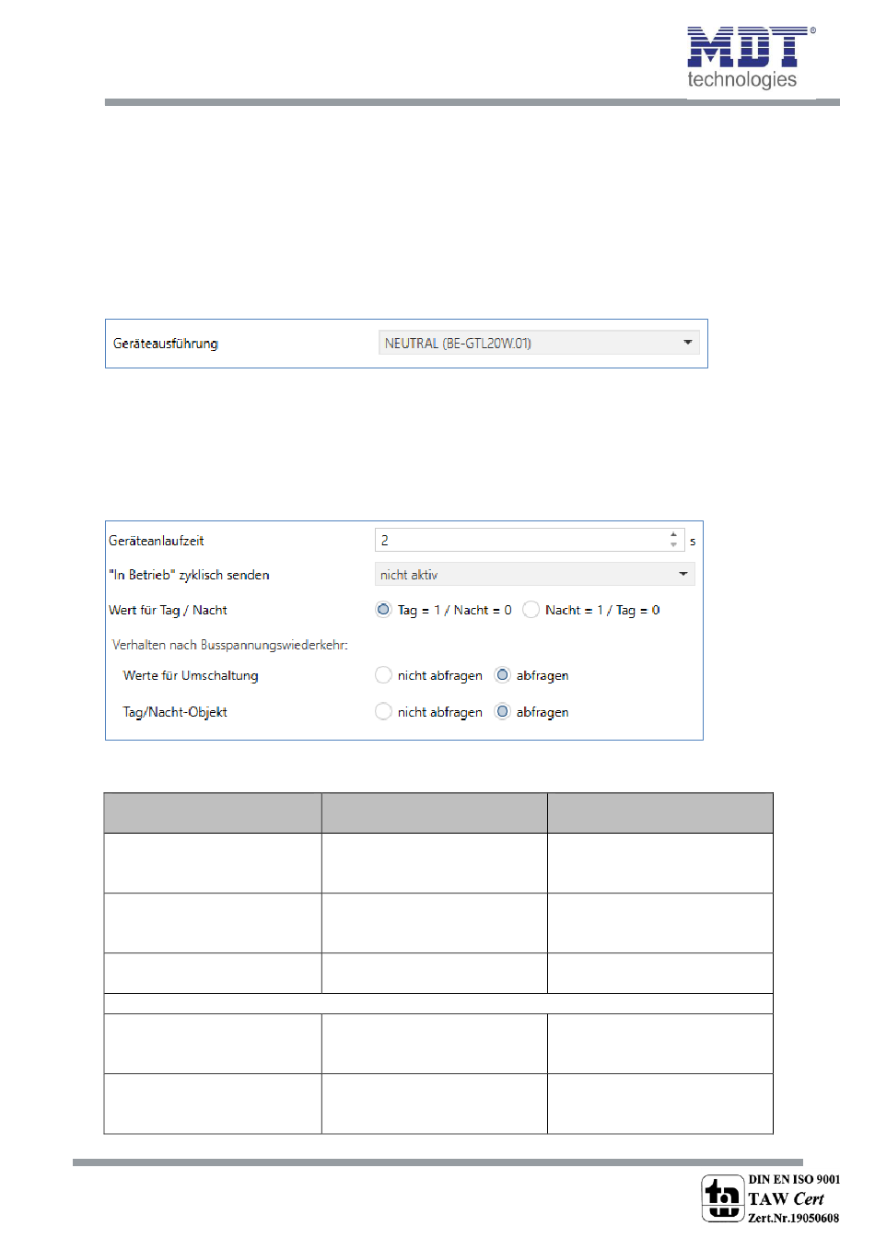
Task: Click the Geräteanlaufzeit value field
Action: coord(530,541)
